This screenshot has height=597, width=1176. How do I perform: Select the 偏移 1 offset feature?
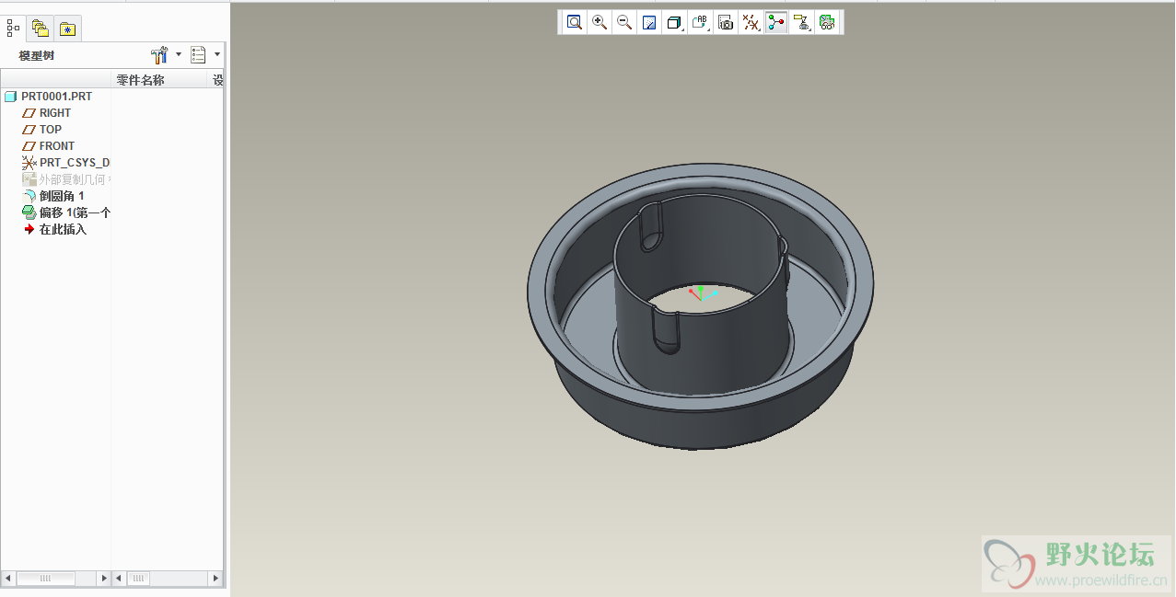[66, 212]
